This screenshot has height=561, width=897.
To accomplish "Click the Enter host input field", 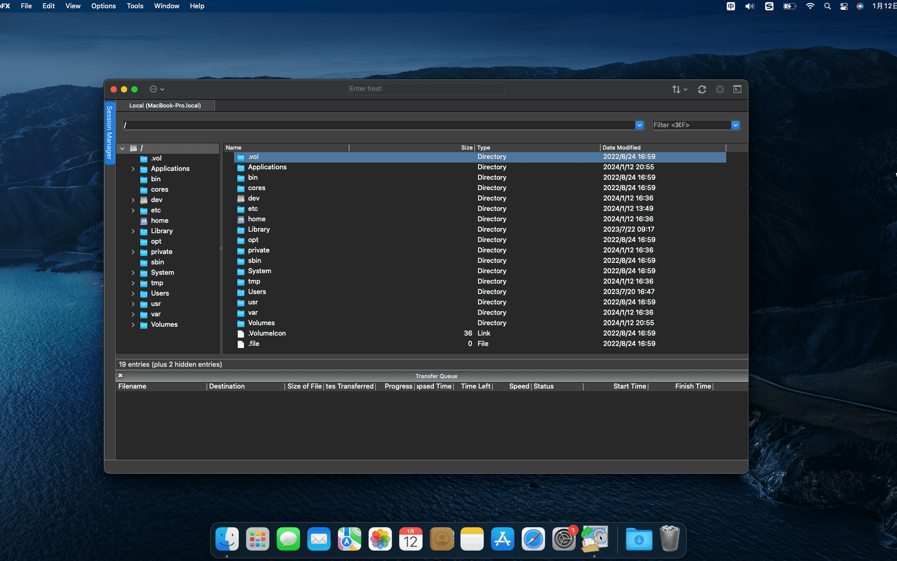I will [426, 88].
